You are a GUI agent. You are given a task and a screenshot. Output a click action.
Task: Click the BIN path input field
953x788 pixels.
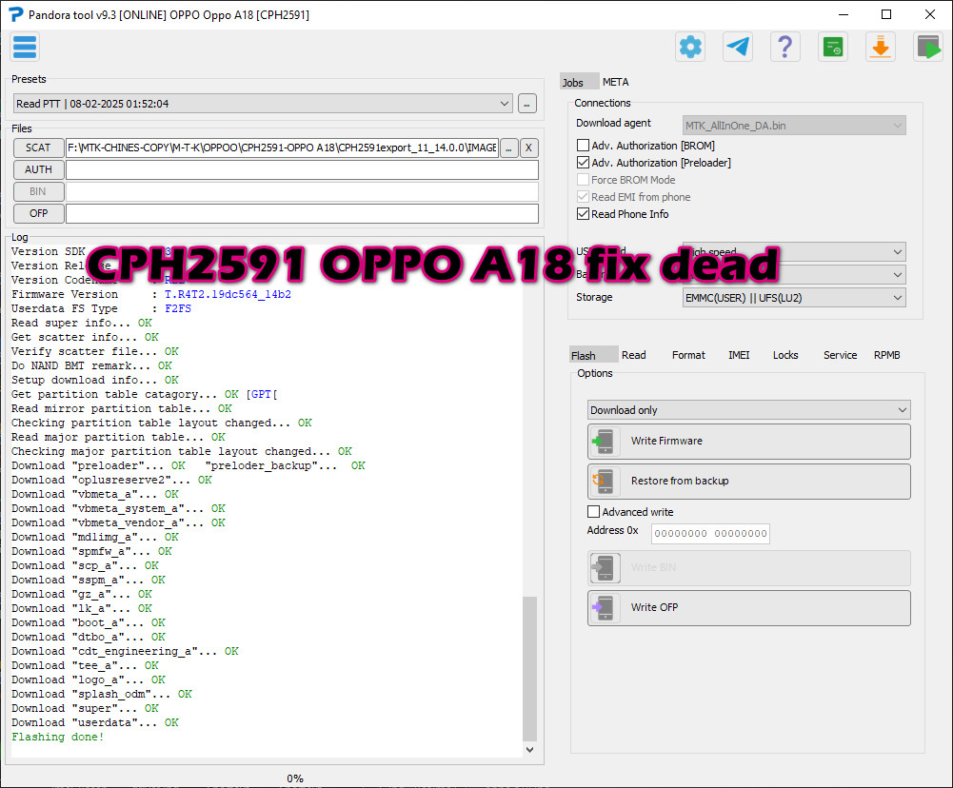click(x=302, y=191)
